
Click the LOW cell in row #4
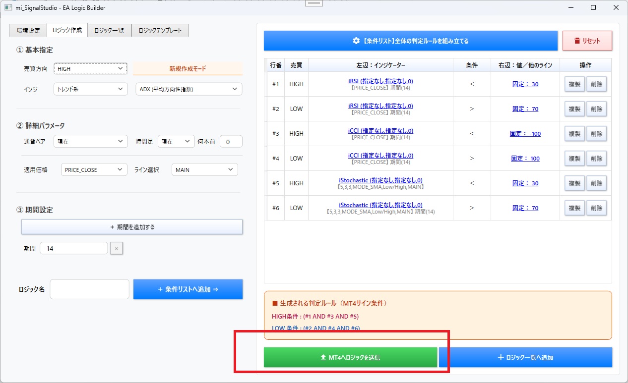pos(296,159)
